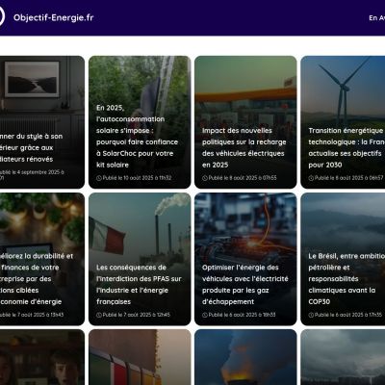The height and width of the screenshot is (385, 385).
Task: Click the clock icon beside 8 août 2025 à 07h55
Action: click(x=205, y=178)
